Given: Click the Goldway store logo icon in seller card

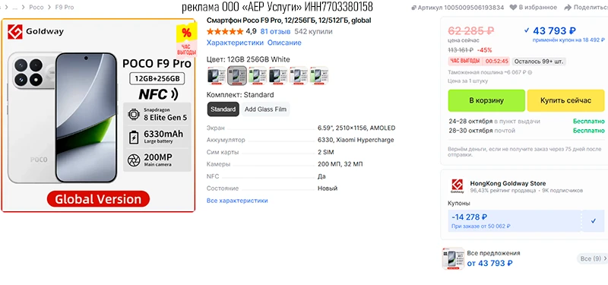Looking at the screenshot, I should pos(458,186).
